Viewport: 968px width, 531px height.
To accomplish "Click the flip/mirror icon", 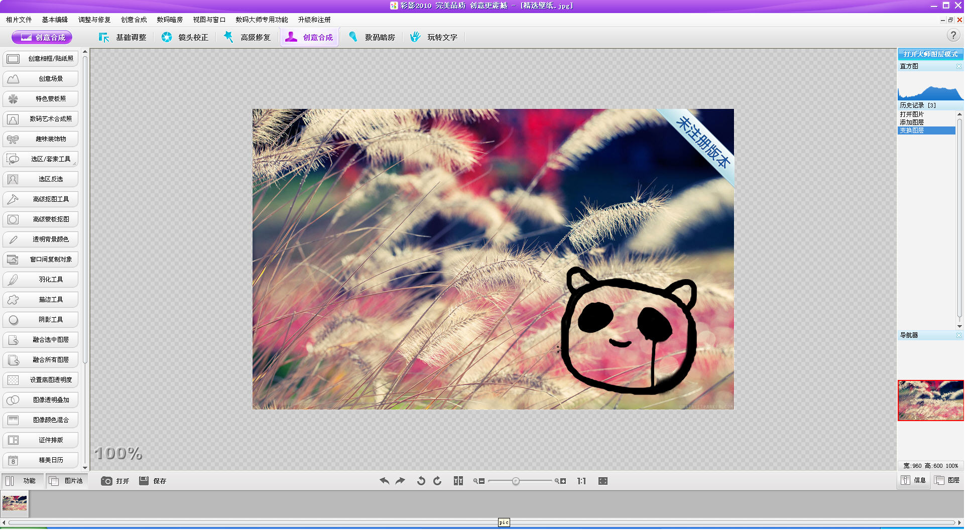I will pos(458,481).
